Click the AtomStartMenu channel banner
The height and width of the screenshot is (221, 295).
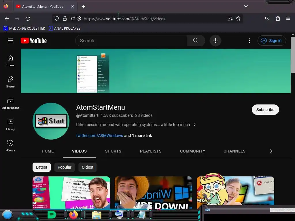(156, 71)
